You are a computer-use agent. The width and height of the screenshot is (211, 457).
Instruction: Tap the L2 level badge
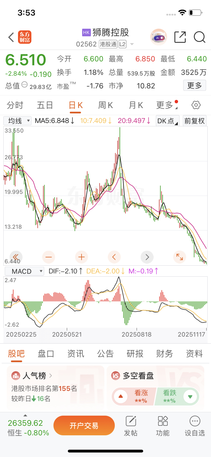[122, 44]
